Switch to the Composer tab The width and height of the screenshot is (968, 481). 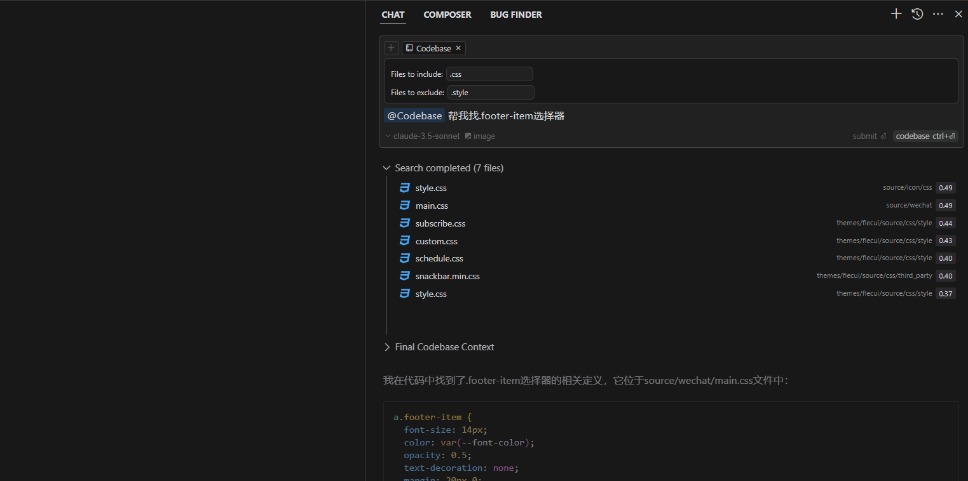point(447,15)
